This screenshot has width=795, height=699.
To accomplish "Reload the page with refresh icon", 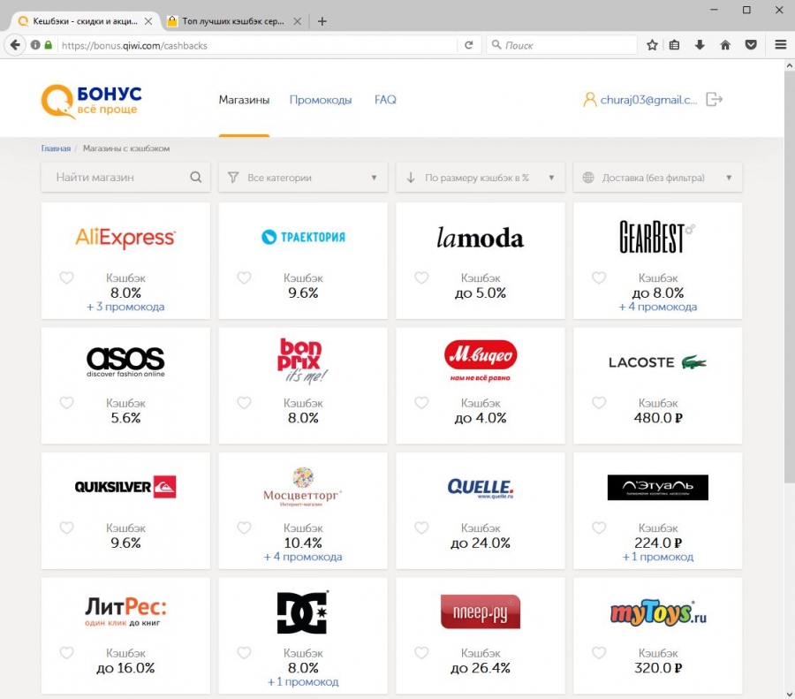I will click(x=469, y=45).
